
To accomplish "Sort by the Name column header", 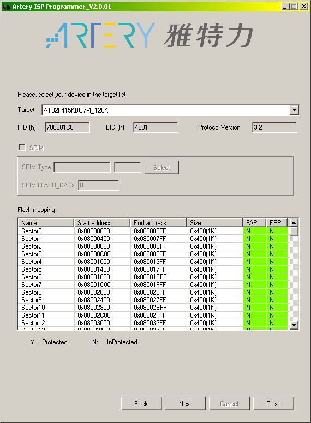I will point(46,222).
